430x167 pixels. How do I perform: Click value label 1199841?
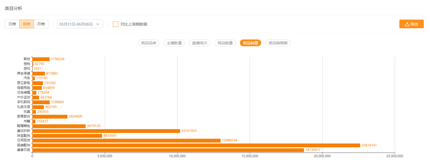(58, 102)
